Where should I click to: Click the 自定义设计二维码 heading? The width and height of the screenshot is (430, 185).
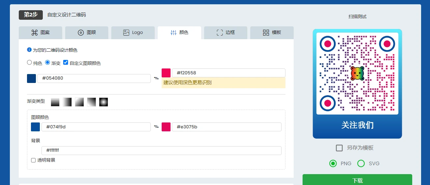pyautogui.click(x=67, y=15)
